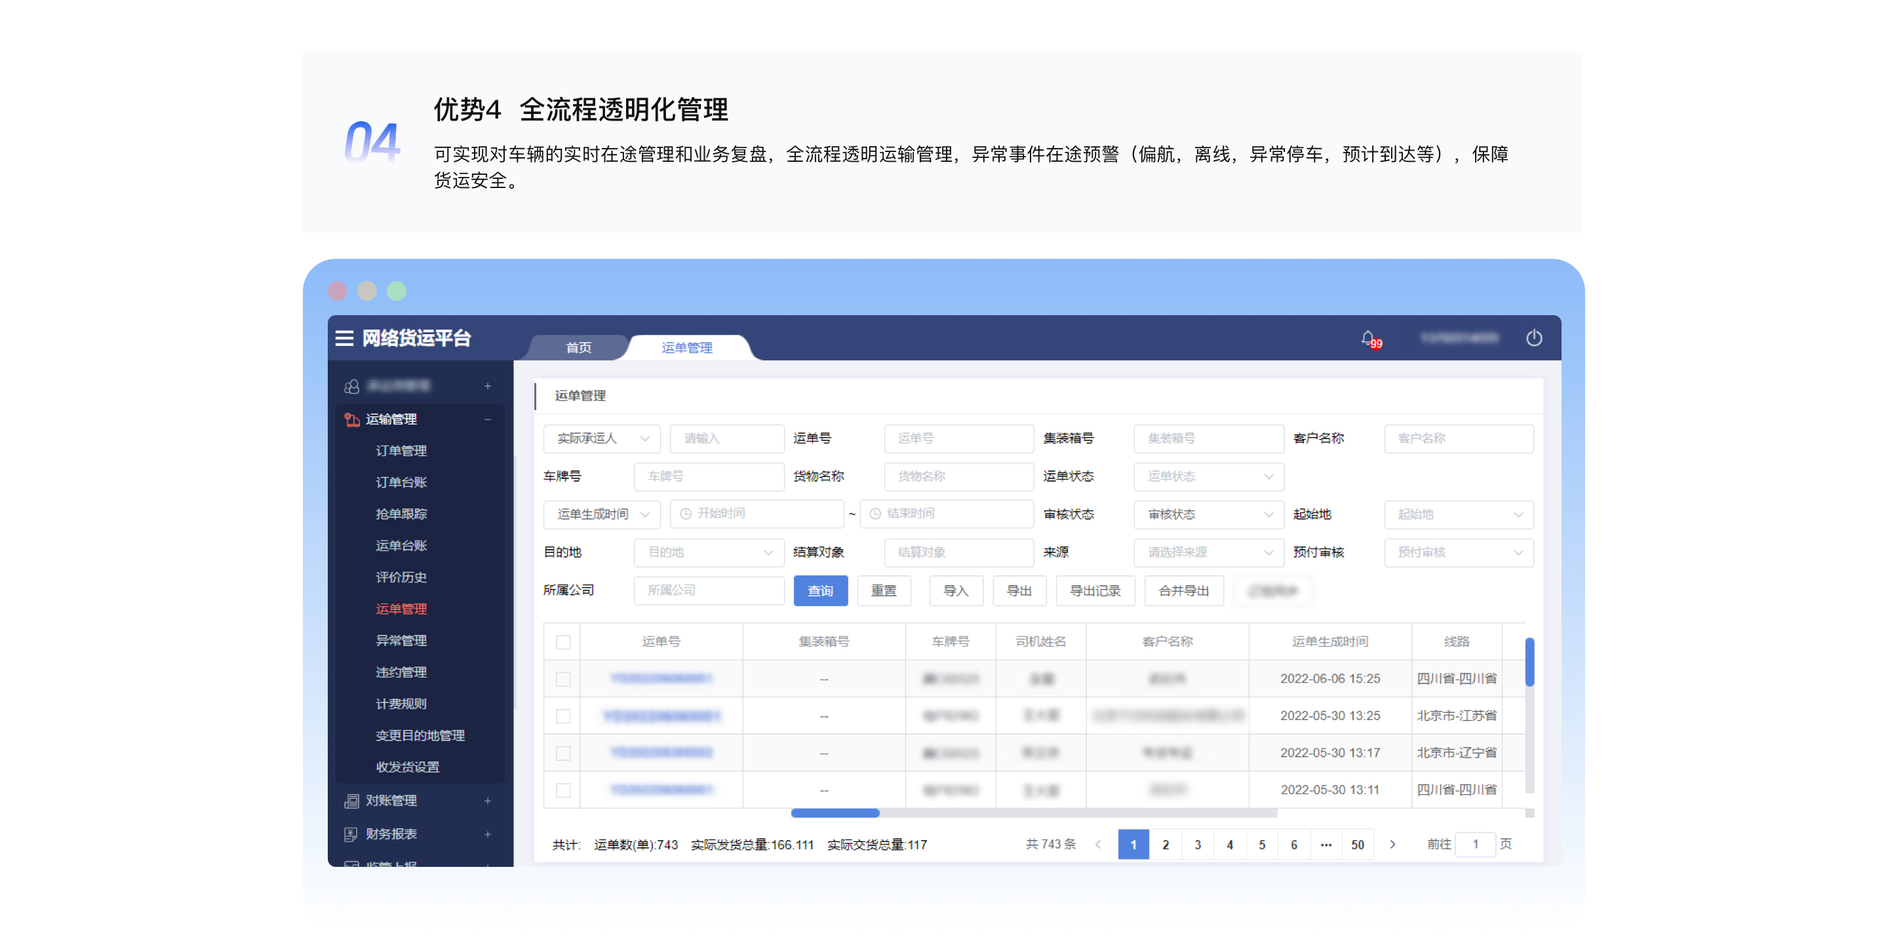Check the row dated 2022-05-30 13:11

click(563, 790)
